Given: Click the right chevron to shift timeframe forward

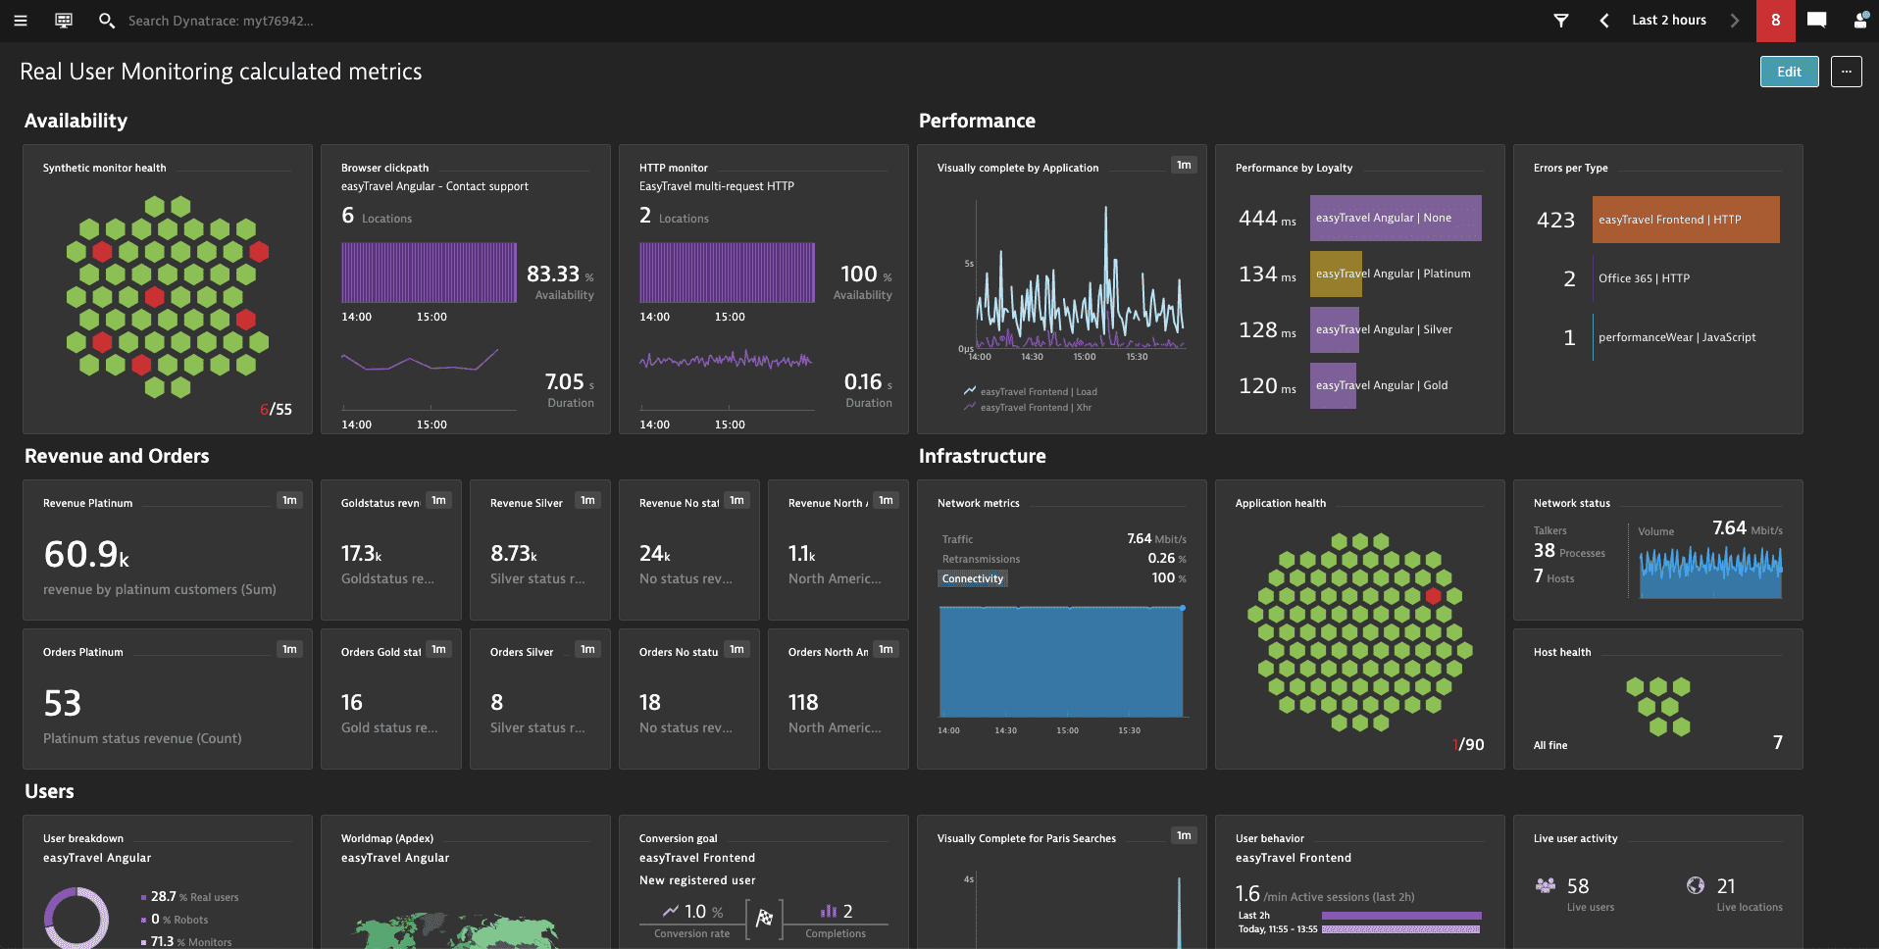Looking at the screenshot, I should (x=1734, y=20).
